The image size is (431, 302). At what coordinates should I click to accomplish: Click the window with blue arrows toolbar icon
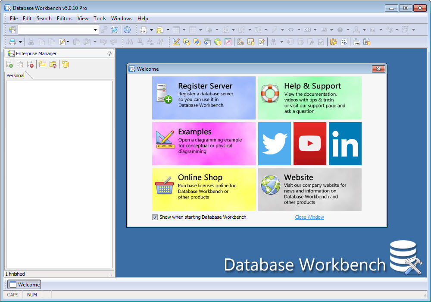click(207, 42)
